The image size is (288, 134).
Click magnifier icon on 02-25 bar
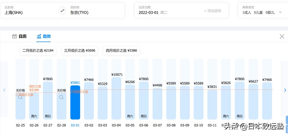(x=20, y=97)
